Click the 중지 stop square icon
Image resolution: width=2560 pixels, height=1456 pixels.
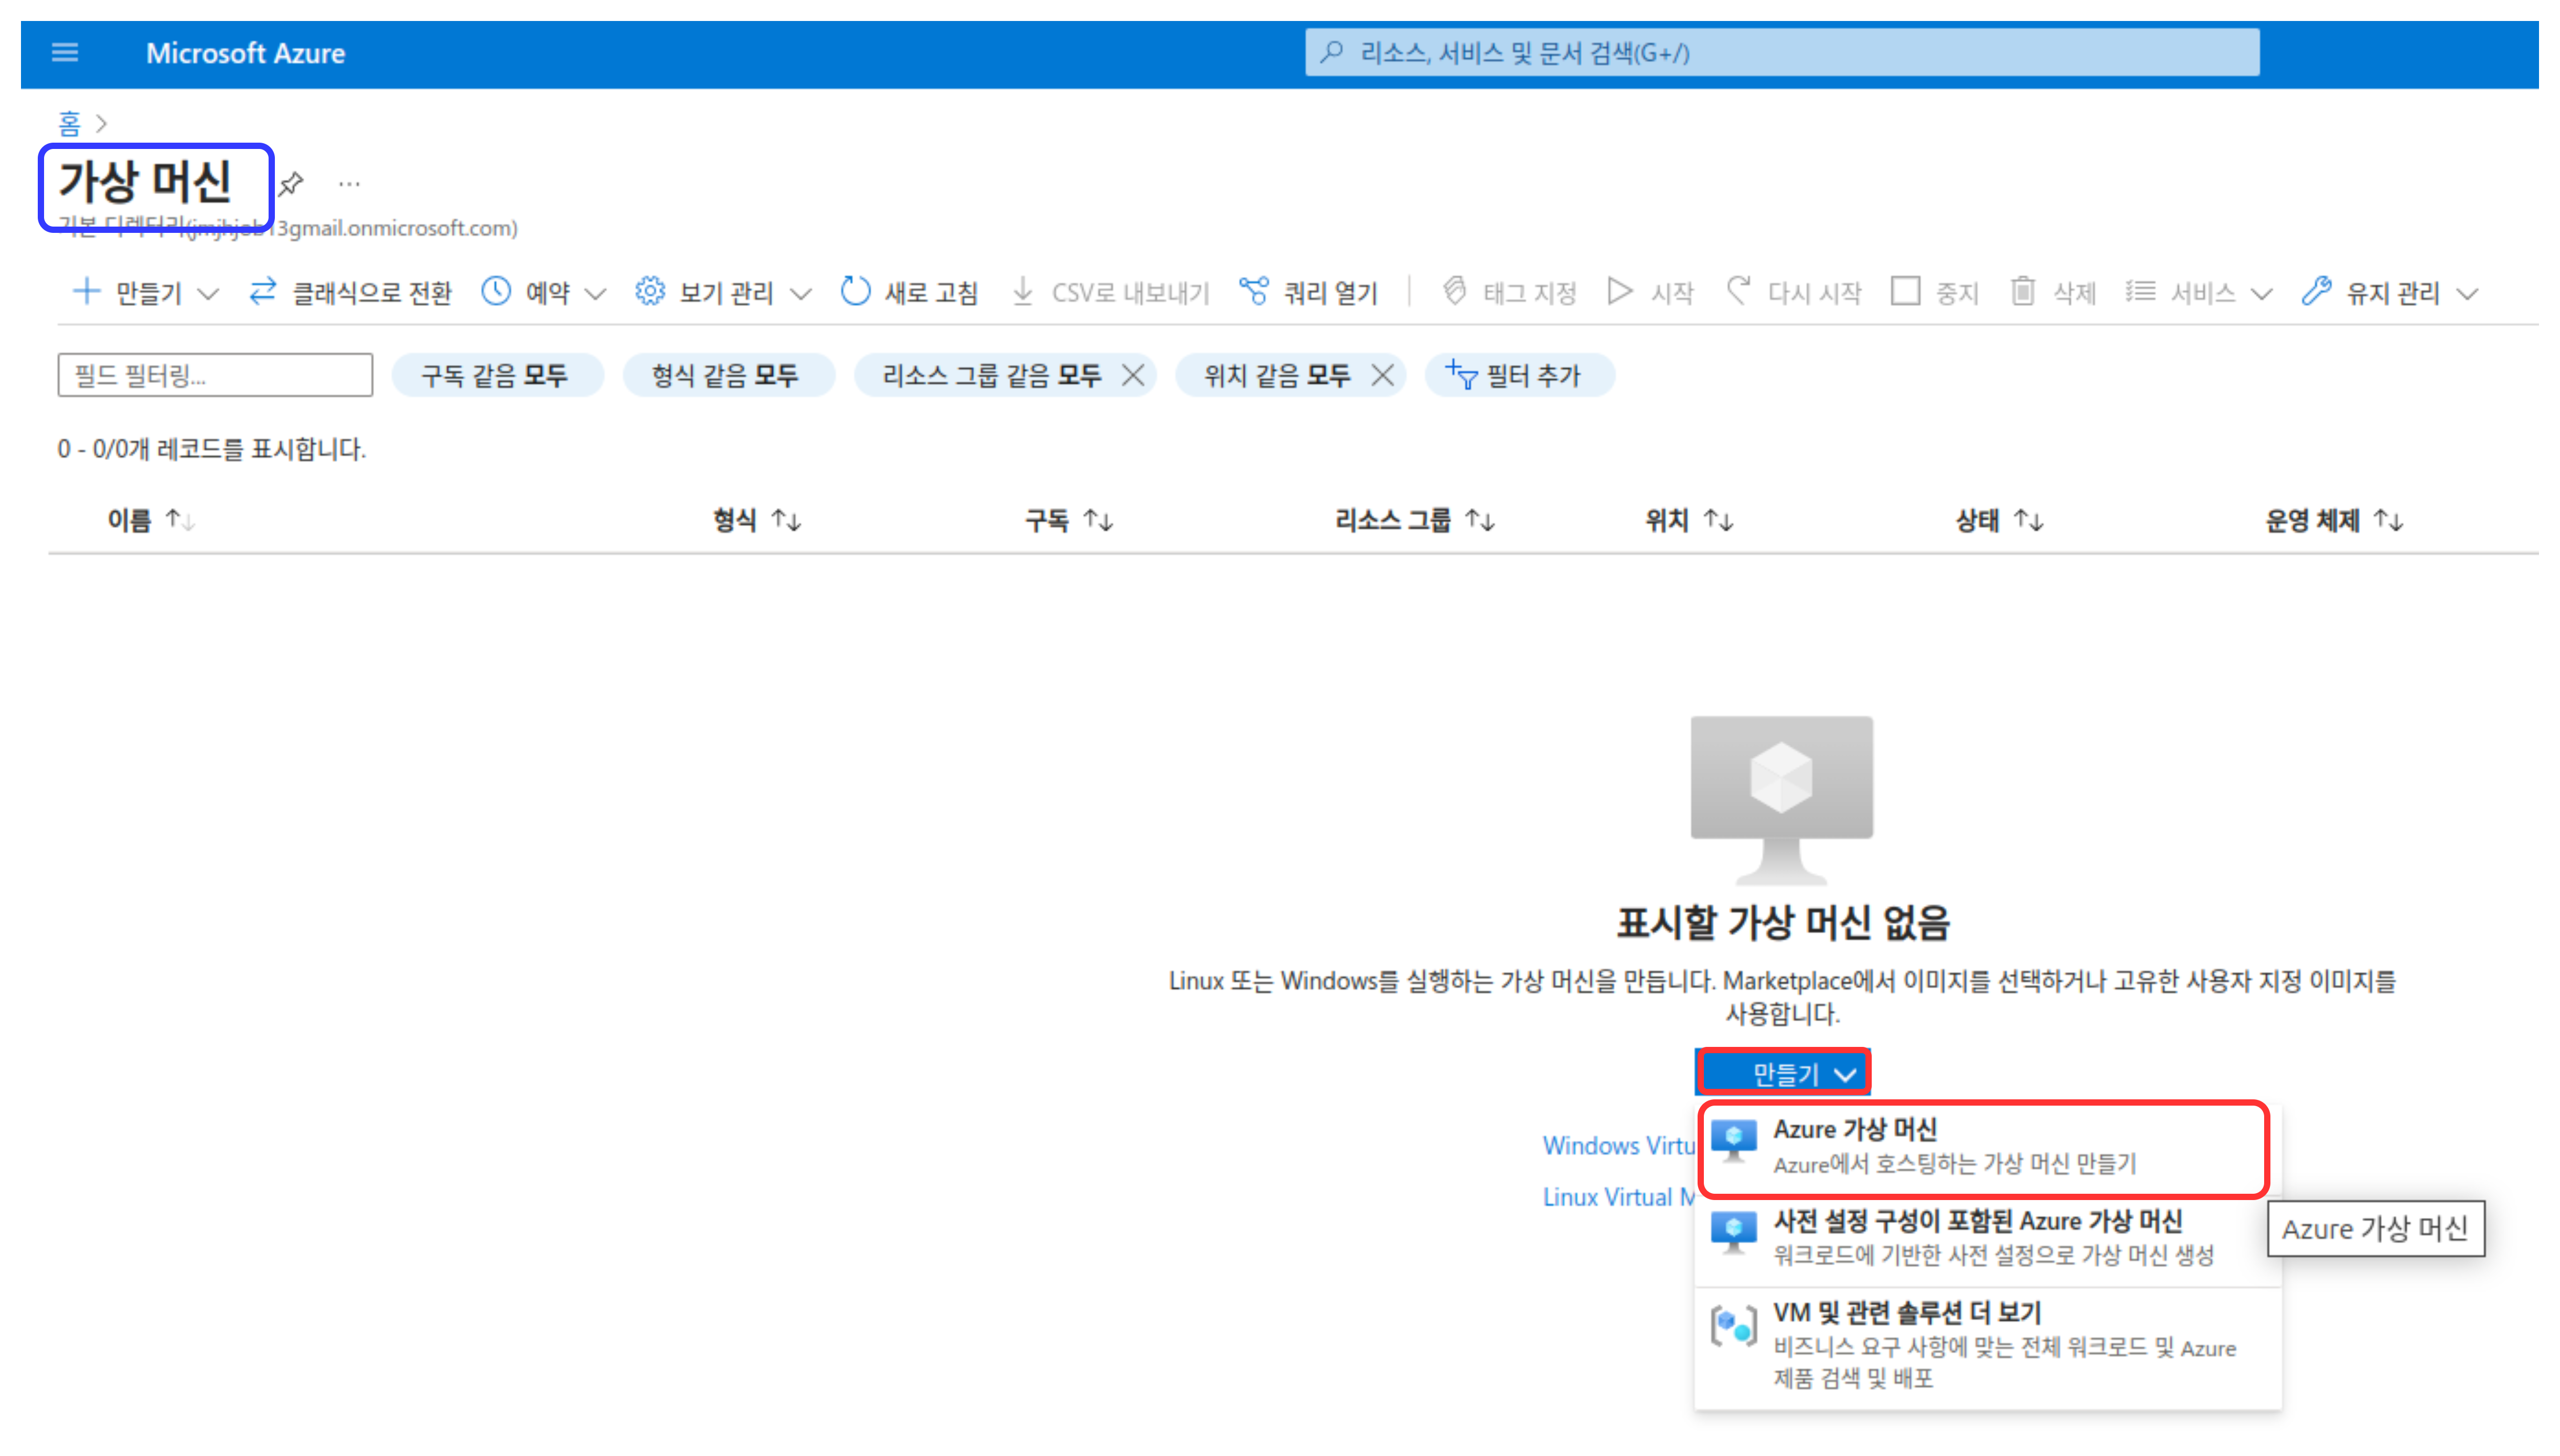(x=1905, y=292)
